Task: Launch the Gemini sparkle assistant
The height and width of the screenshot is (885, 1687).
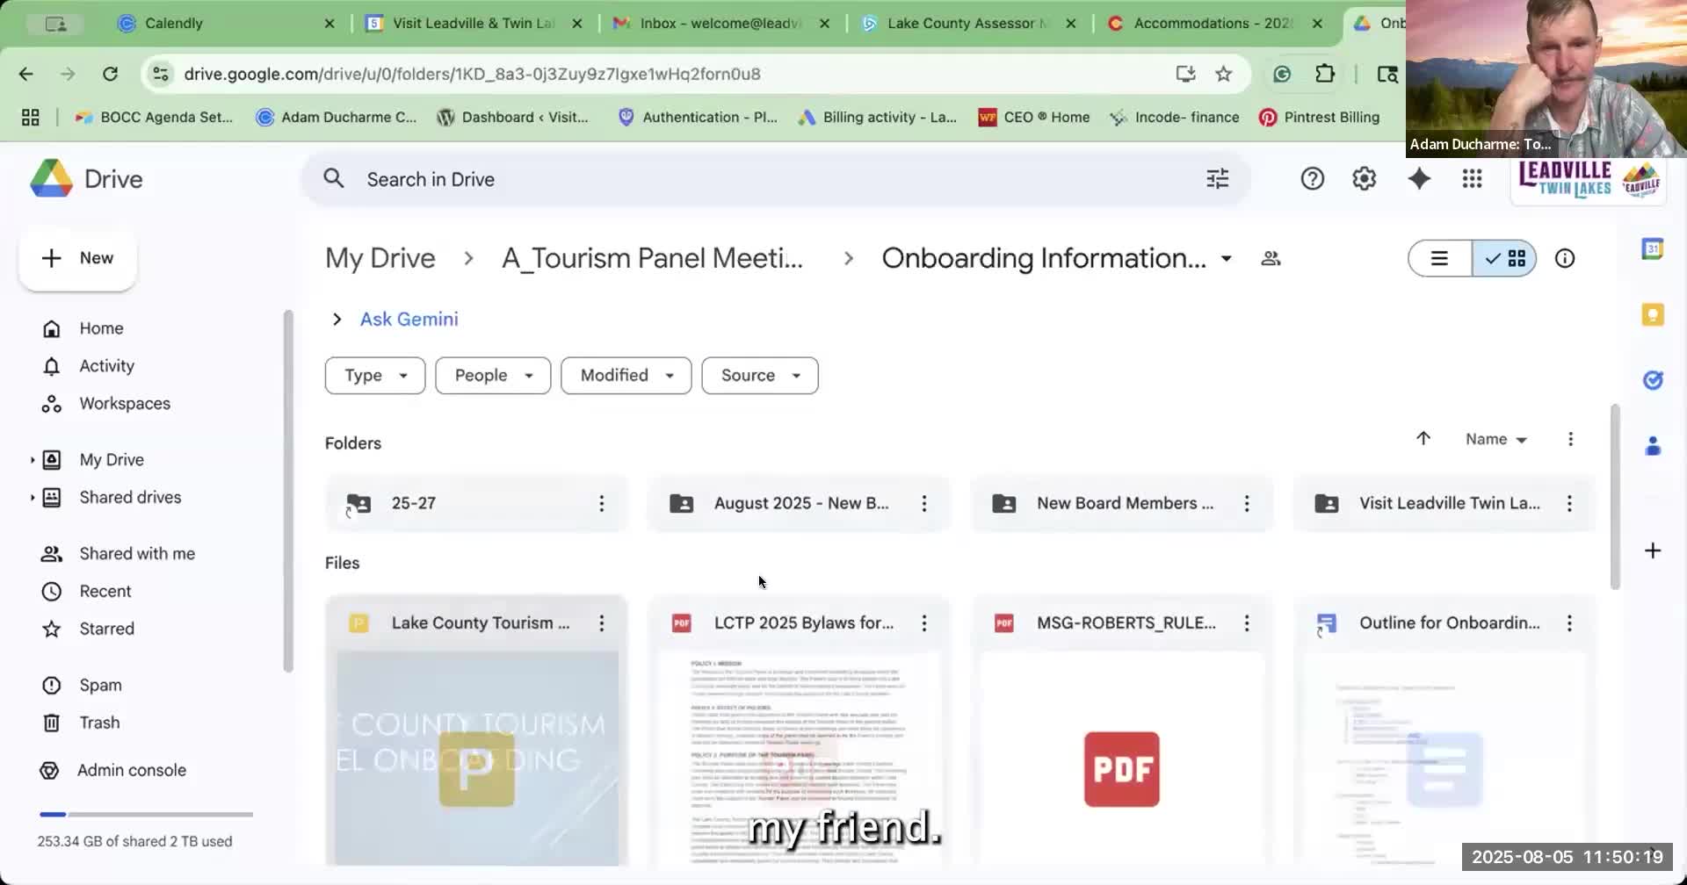Action: click(1419, 179)
